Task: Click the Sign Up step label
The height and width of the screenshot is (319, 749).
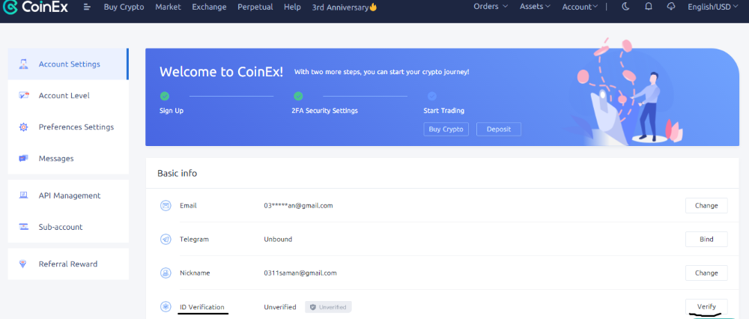Action: click(172, 111)
